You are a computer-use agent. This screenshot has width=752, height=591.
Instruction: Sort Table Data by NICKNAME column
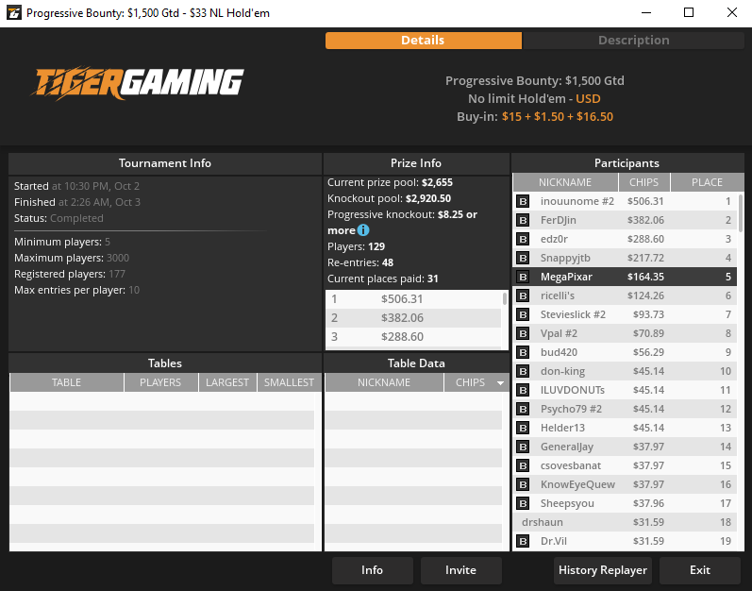tap(384, 382)
